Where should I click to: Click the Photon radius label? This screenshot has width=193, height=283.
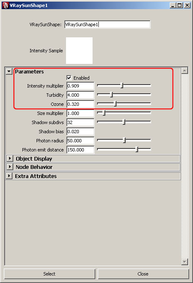(50, 141)
